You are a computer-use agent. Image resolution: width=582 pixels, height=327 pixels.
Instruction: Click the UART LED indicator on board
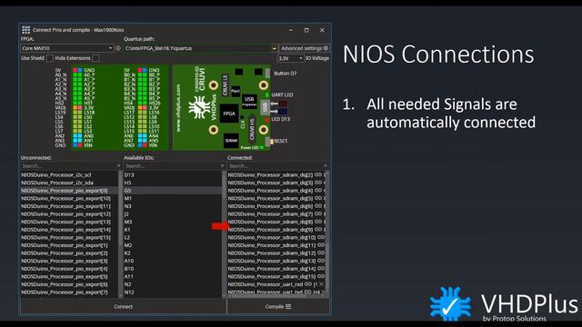pos(267,94)
